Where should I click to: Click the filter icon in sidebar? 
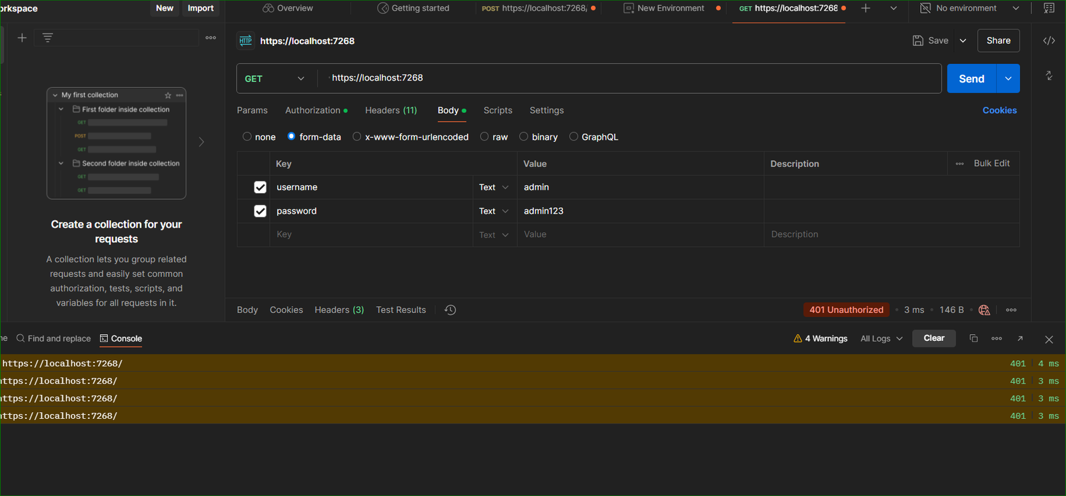point(47,38)
